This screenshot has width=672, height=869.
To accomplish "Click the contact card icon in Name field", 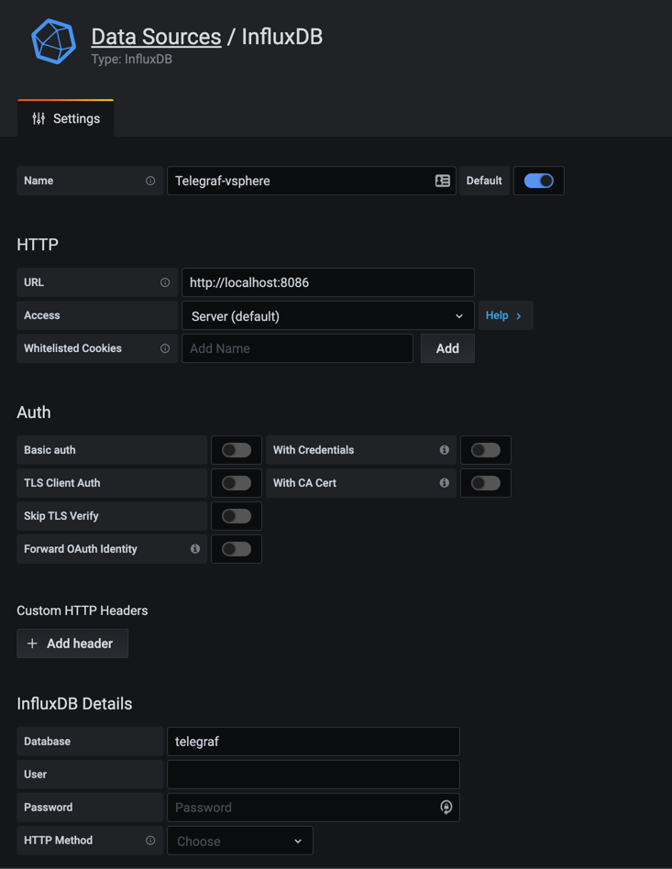I will pos(443,181).
